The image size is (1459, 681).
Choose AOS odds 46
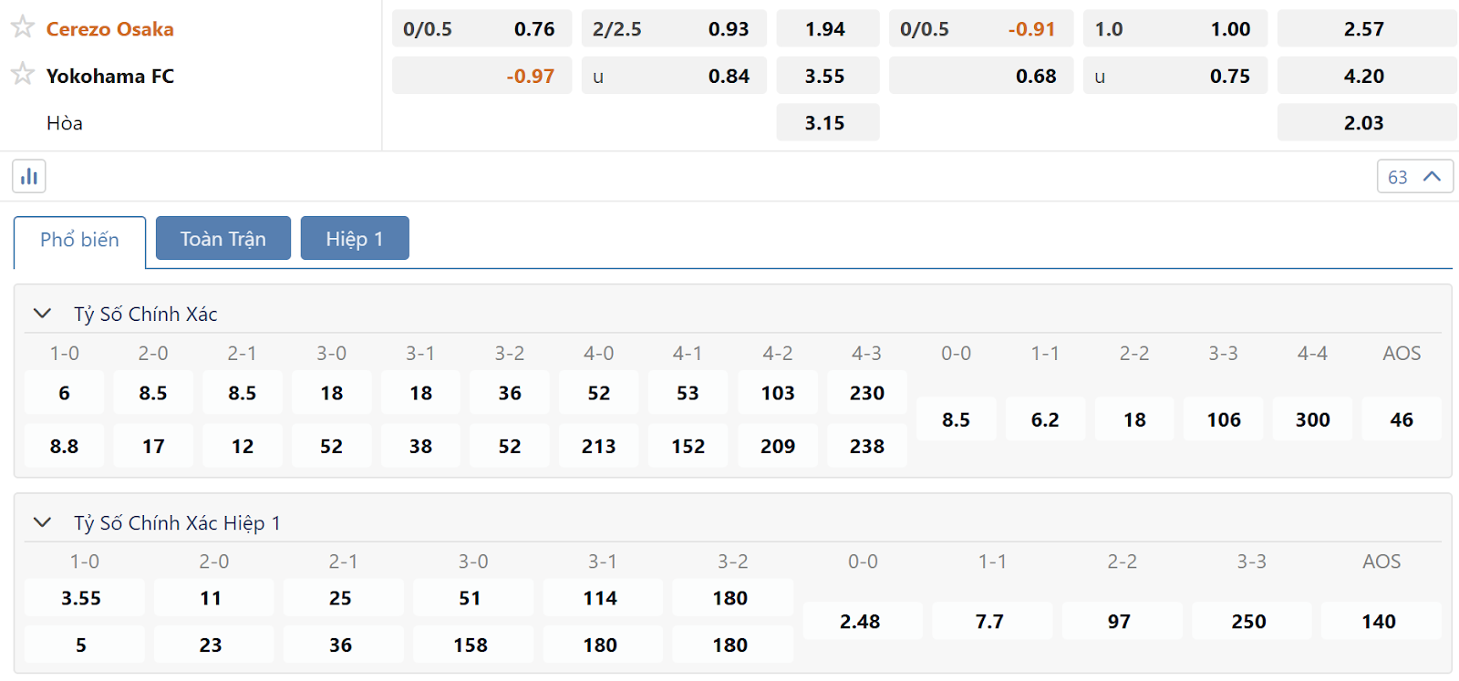click(1402, 419)
